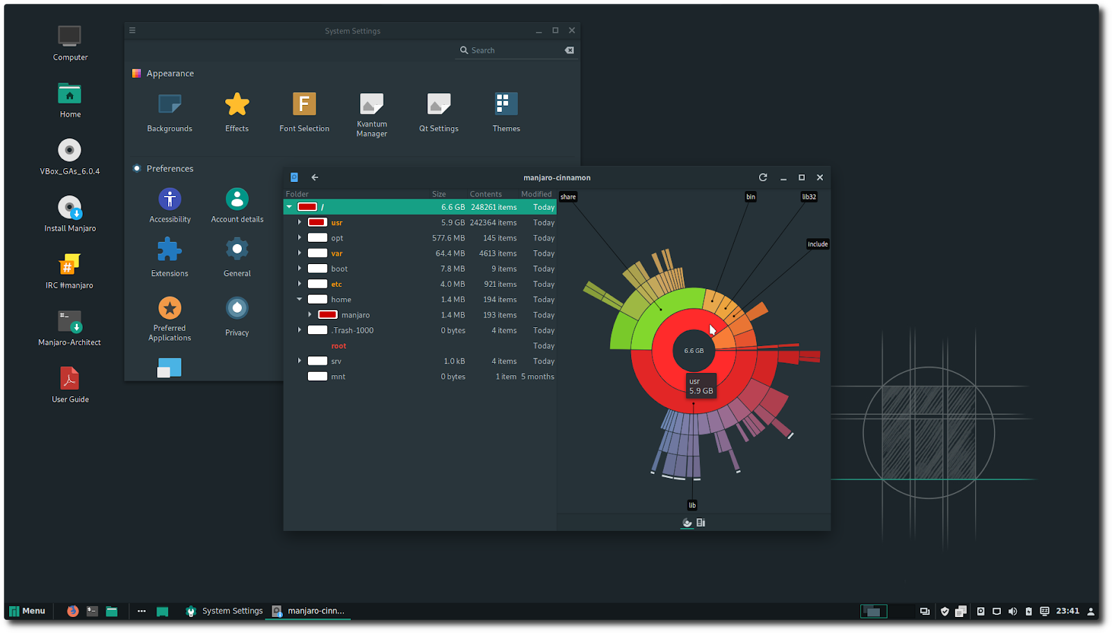
Task: Open the Effects settings icon
Action: [237, 112]
